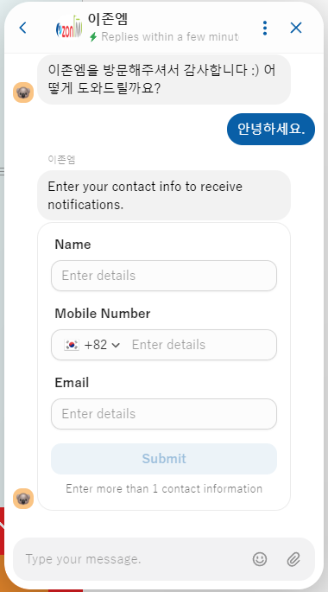This screenshot has width=328, height=592.
Task: Focus the 'Type your message' box
Action: click(x=132, y=559)
